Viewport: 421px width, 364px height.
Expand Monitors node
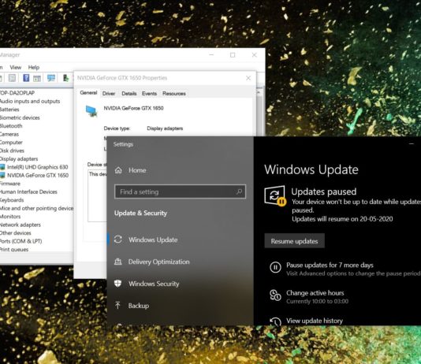[10, 217]
